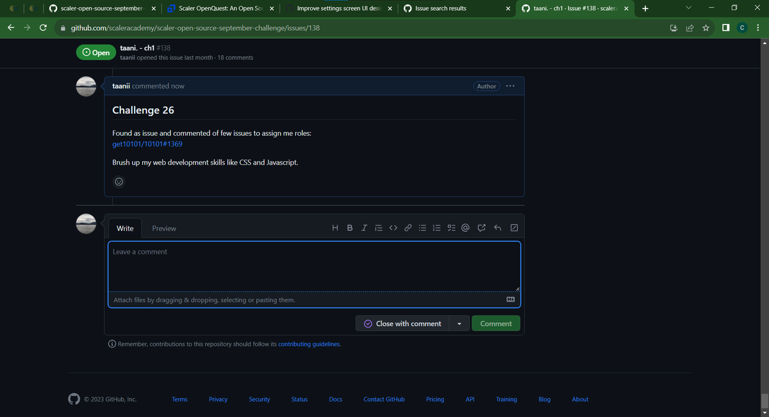Switch to the Preview tab
Screen dimensions: 769x417
tap(164, 228)
